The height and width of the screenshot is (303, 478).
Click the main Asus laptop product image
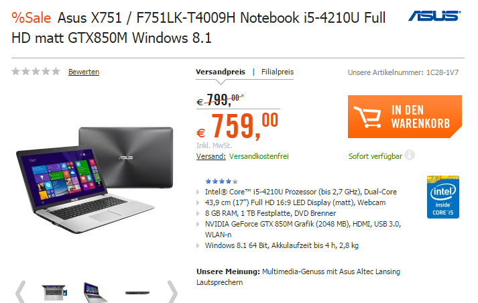coord(95,180)
